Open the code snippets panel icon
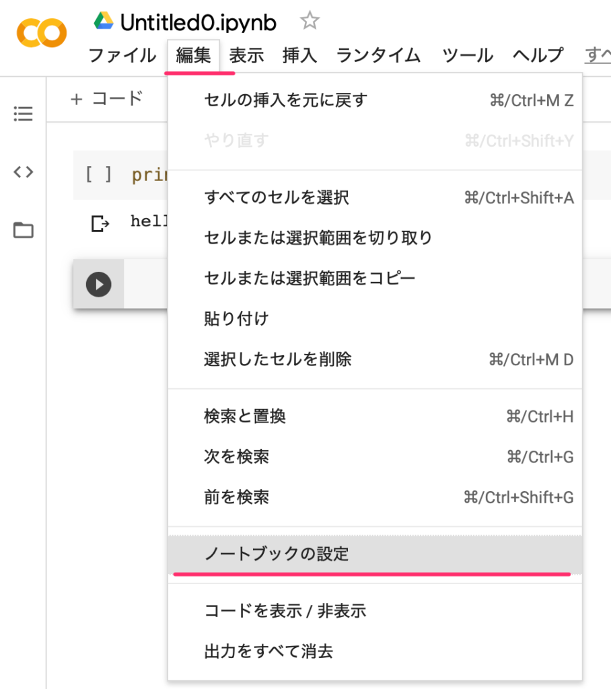 click(22, 172)
